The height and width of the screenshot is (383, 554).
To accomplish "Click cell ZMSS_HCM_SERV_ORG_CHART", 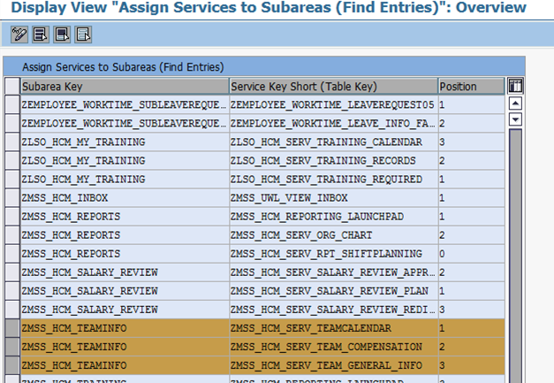I will pyautogui.click(x=333, y=235).
